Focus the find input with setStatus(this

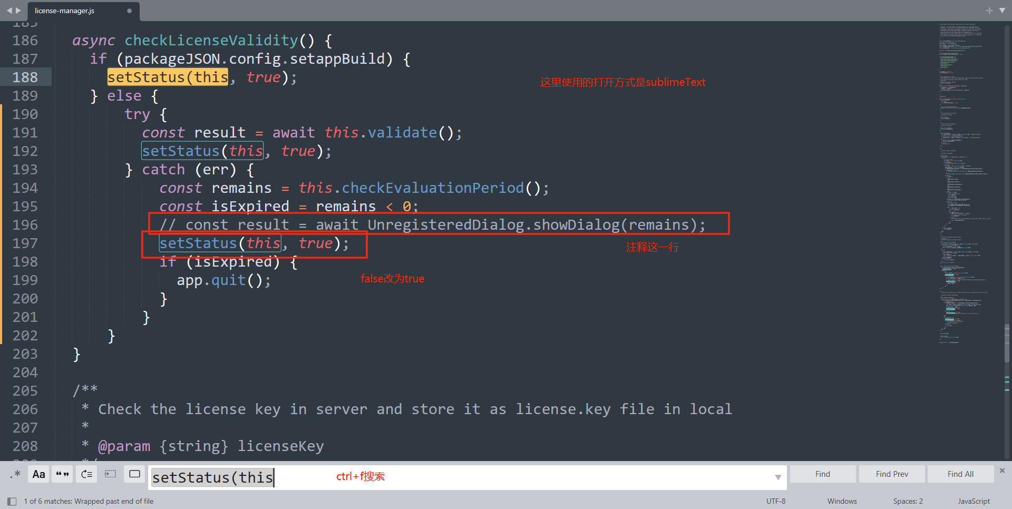466,477
